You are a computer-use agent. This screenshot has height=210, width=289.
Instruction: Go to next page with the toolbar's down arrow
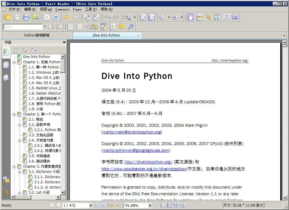coord(56,17)
